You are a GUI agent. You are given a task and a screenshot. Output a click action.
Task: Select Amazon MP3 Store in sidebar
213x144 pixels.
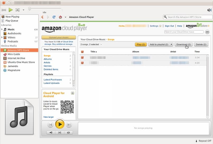coord(19,50)
